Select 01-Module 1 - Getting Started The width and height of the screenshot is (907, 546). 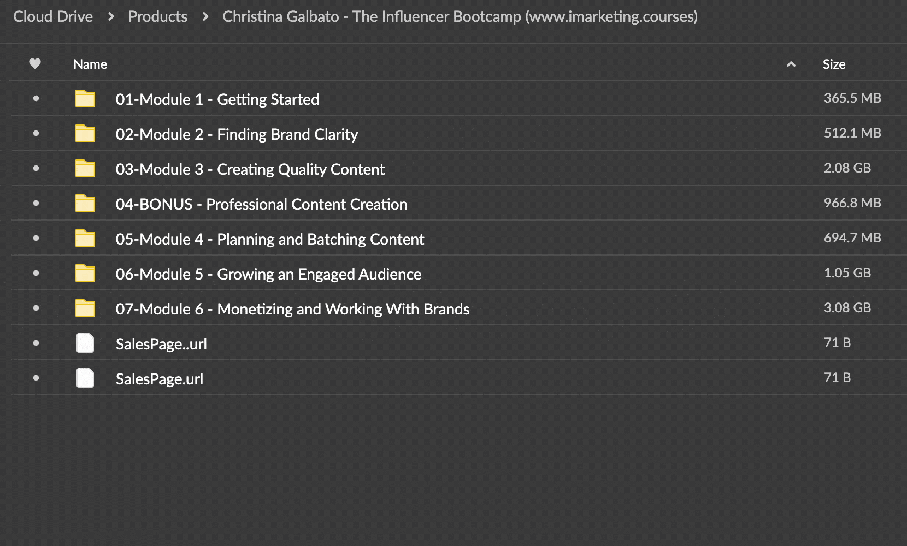pos(217,99)
